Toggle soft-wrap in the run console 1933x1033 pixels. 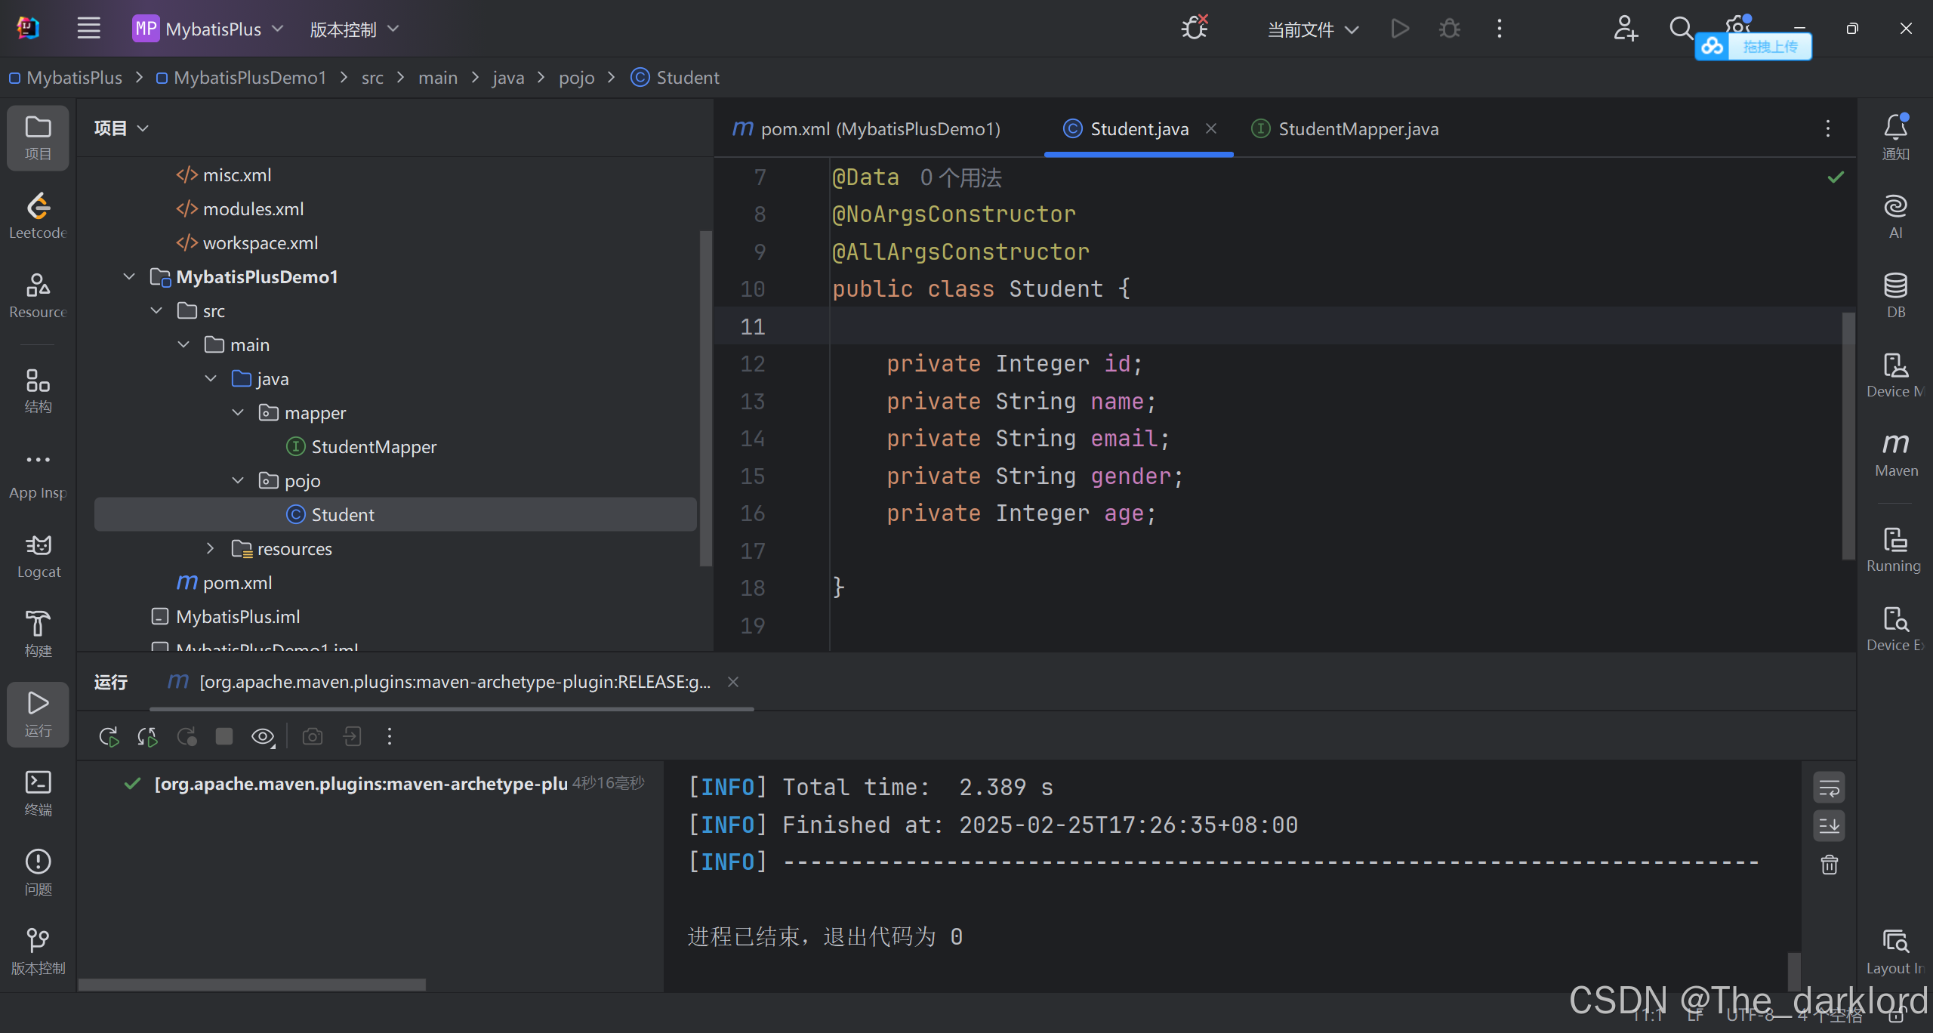tap(1829, 787)
